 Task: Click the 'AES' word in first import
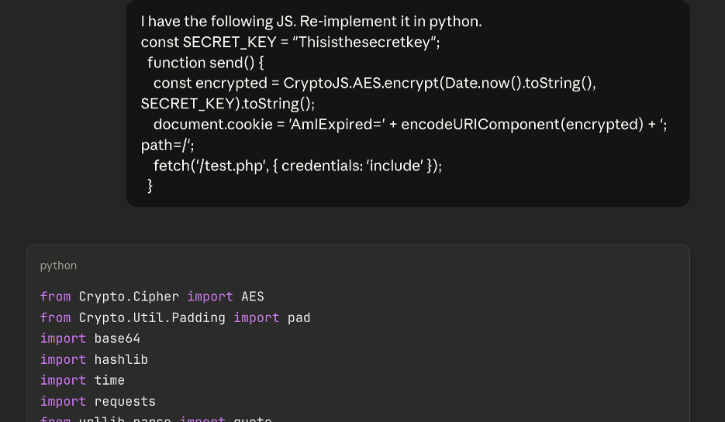(253, 297)
